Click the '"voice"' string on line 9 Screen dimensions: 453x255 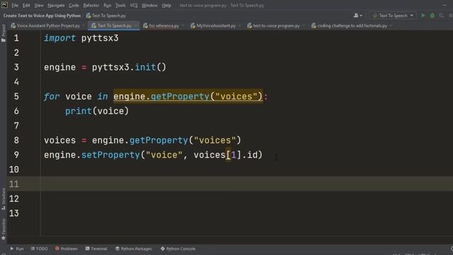(x=164, y=155)
